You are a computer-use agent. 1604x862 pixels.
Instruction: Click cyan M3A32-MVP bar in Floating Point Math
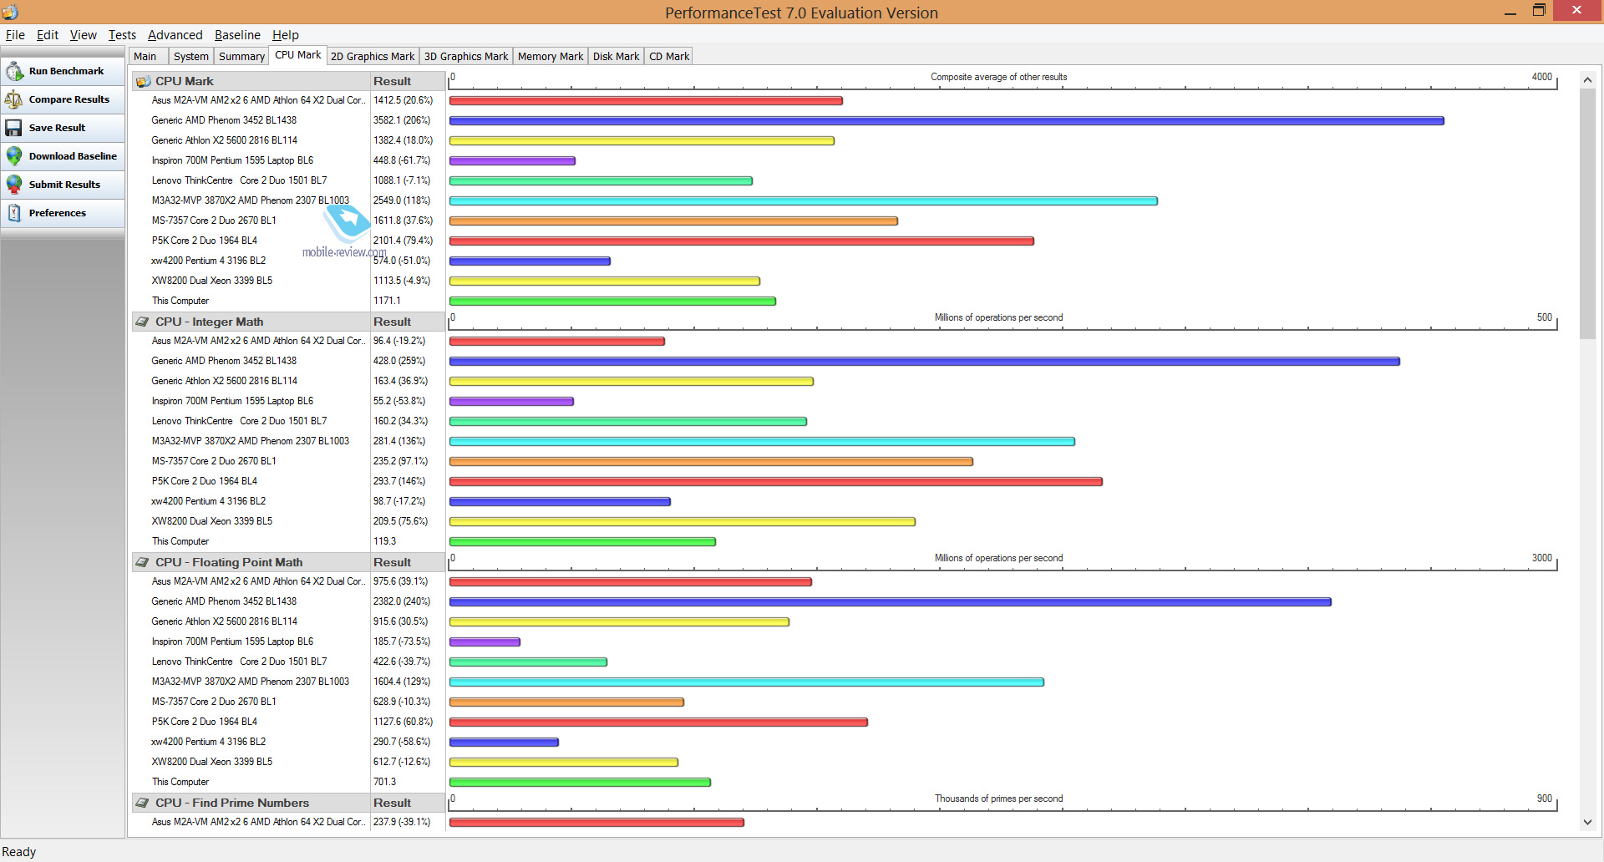pyautogui.click(x=747, y=682)
